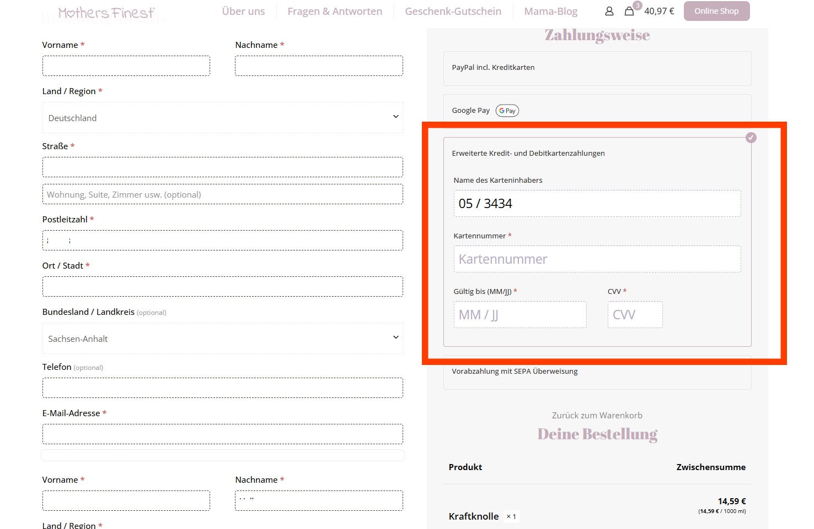Select Vorabzahlung mit SEPA Überweisung option
The width and height of the screenshot is (814, 529).
tap(515, 372)
